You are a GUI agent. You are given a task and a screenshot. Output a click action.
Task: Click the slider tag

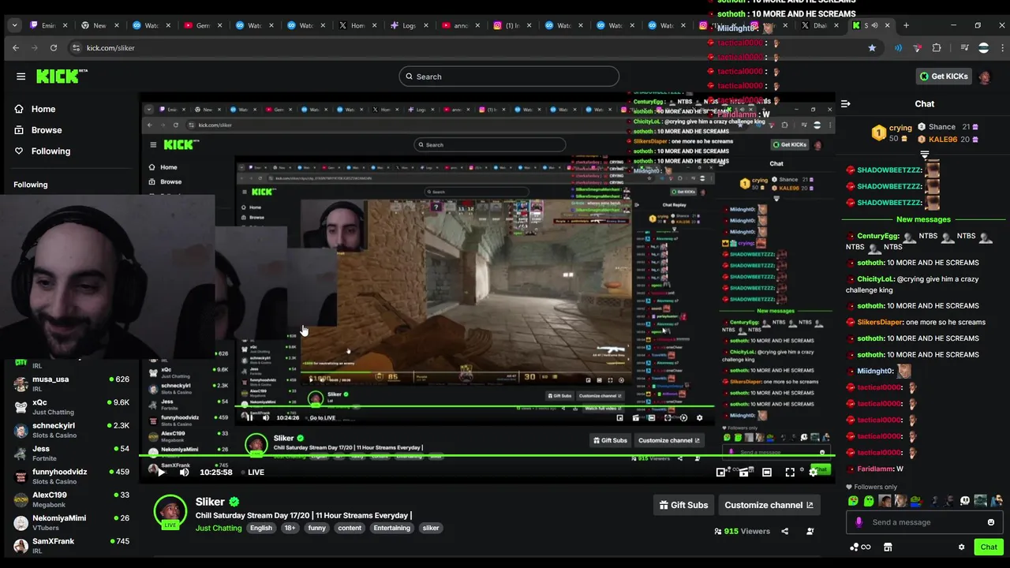pos(431,528)
